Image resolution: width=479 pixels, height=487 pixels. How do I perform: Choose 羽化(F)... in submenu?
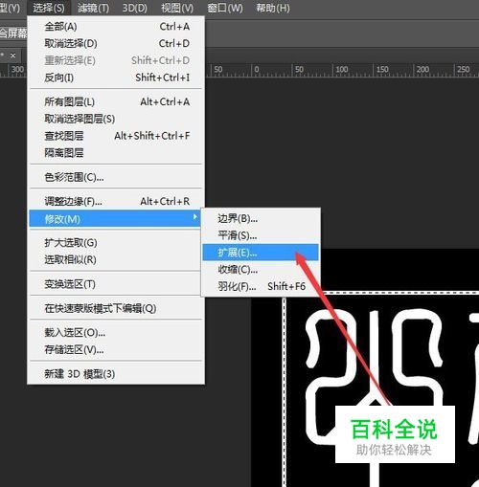pos(261,286)
